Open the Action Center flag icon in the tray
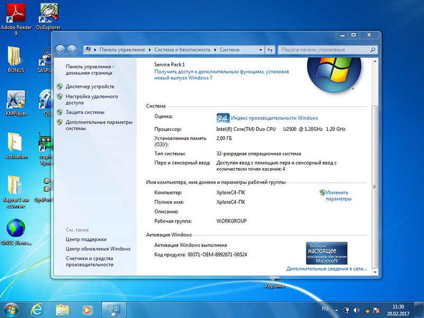Viewport: 424px width, 318px height. pos(376,311)
